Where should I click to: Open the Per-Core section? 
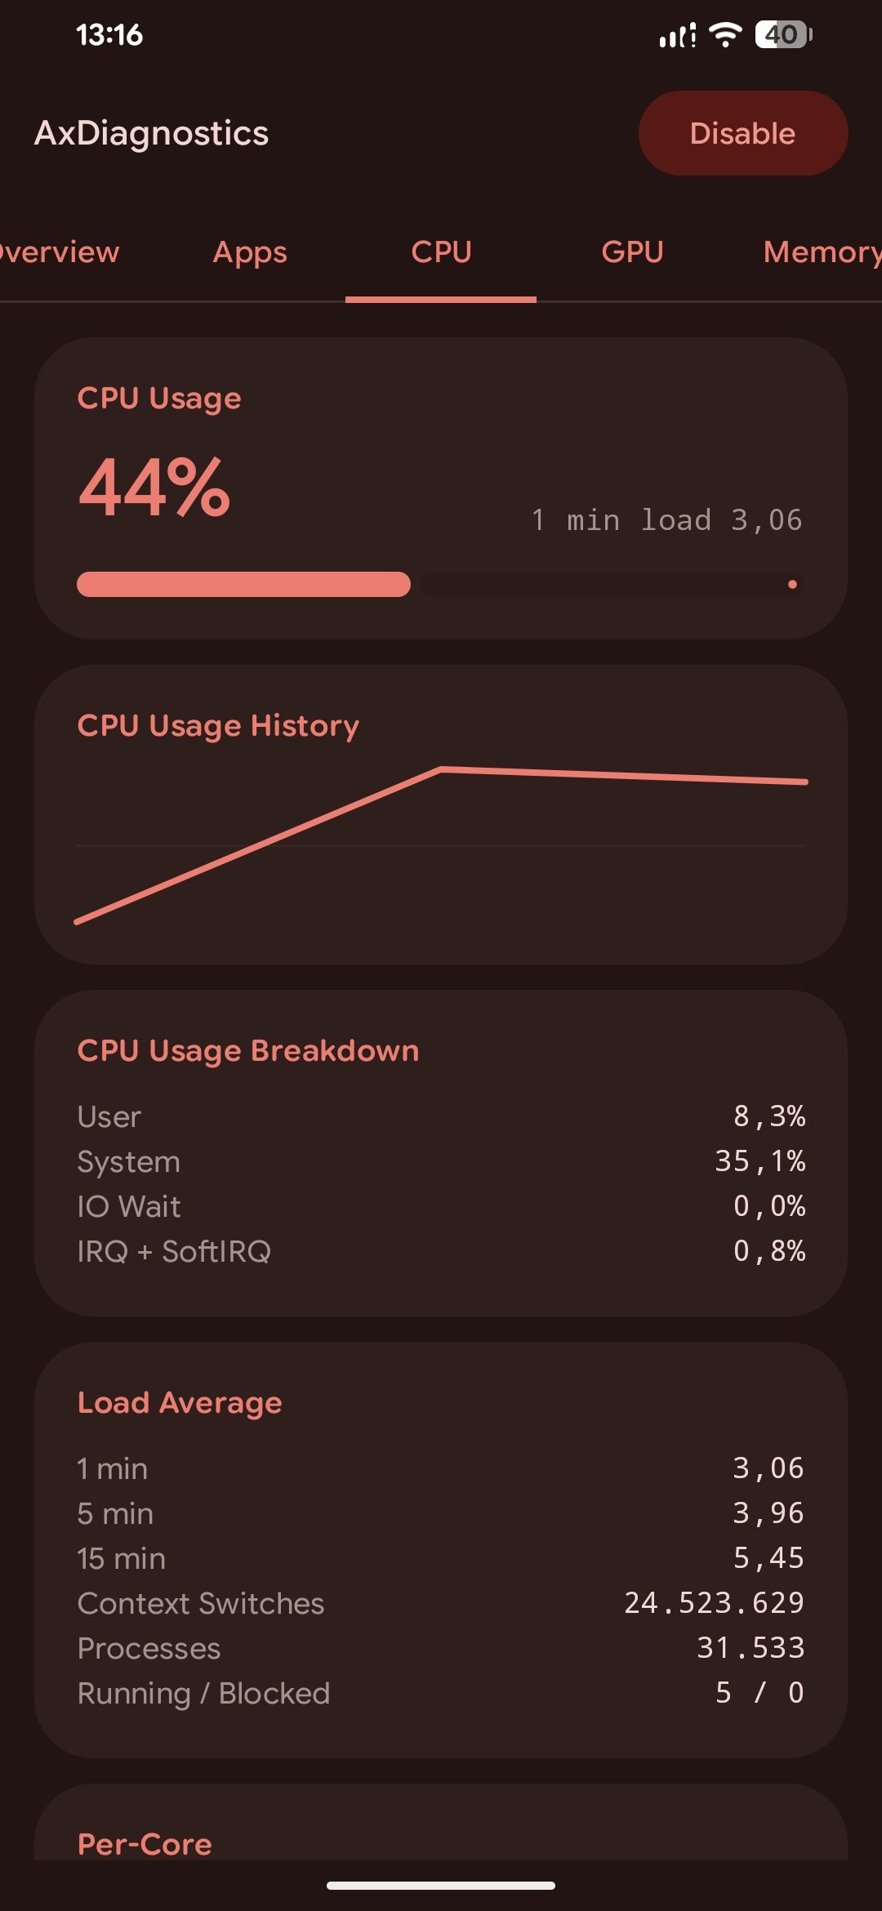coord(145,1843)
